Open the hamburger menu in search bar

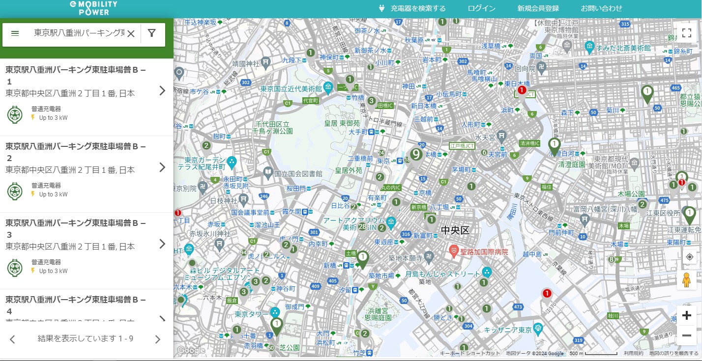[x=15, y=33]
